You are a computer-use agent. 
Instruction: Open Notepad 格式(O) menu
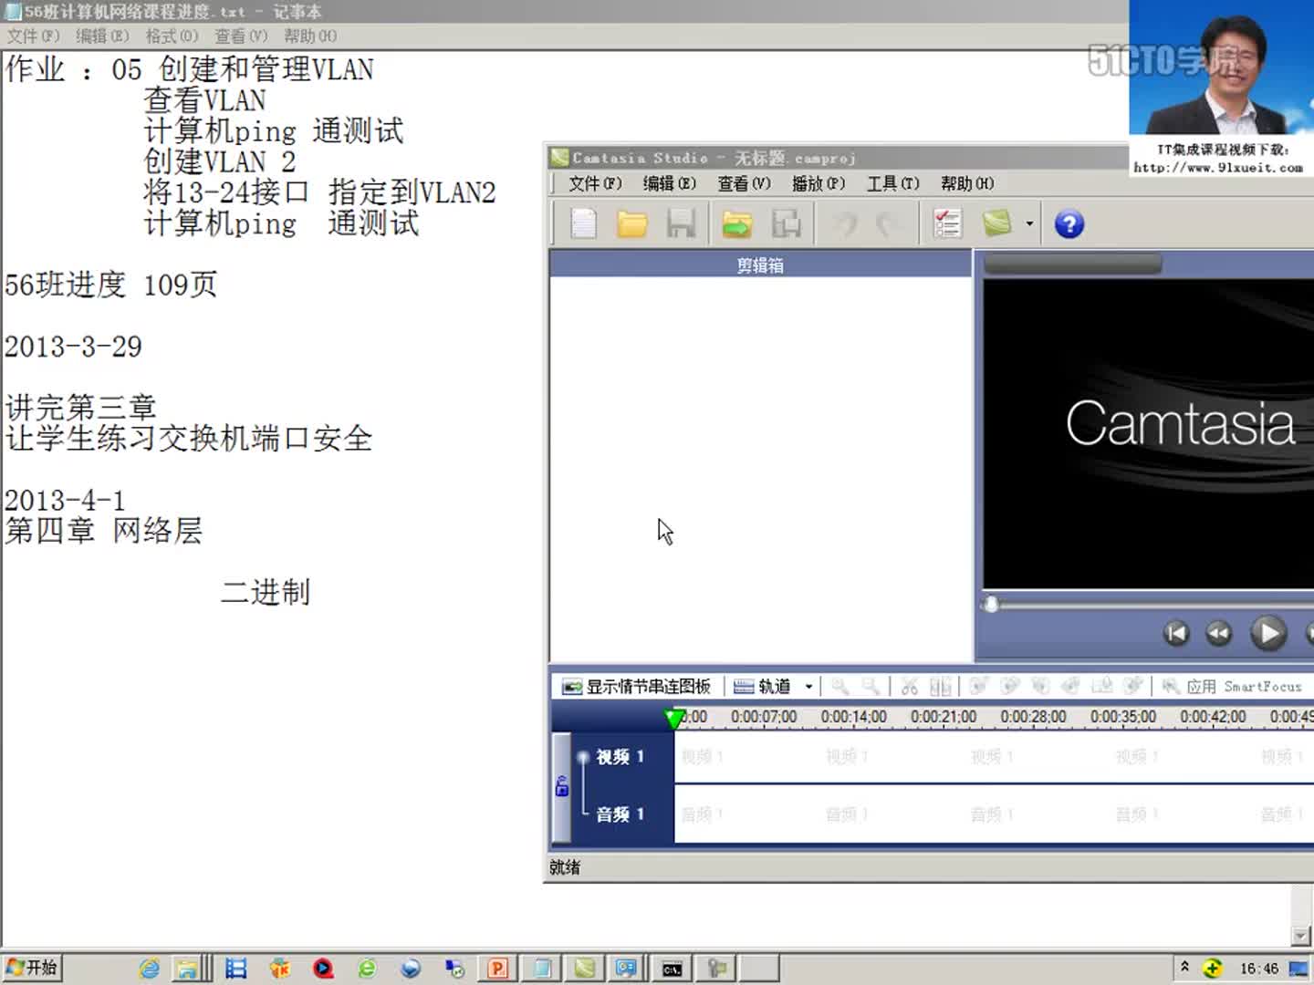tap(172, 36)
